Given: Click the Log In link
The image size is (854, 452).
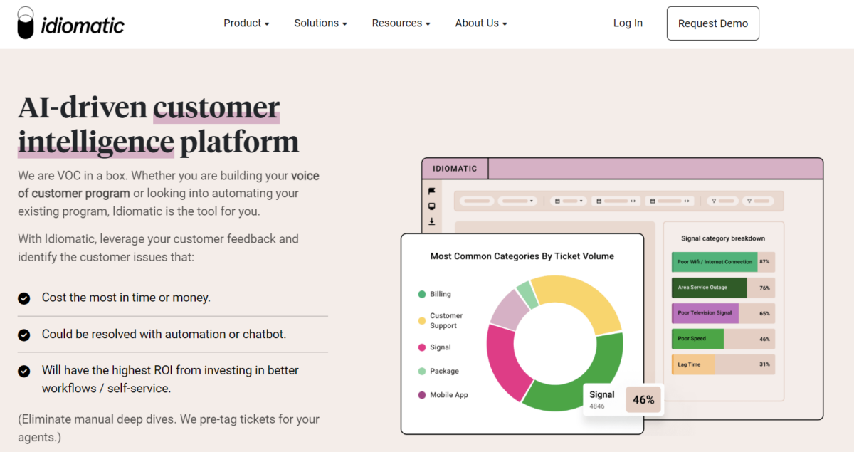Looking at the screenshot, I should 628,23.
